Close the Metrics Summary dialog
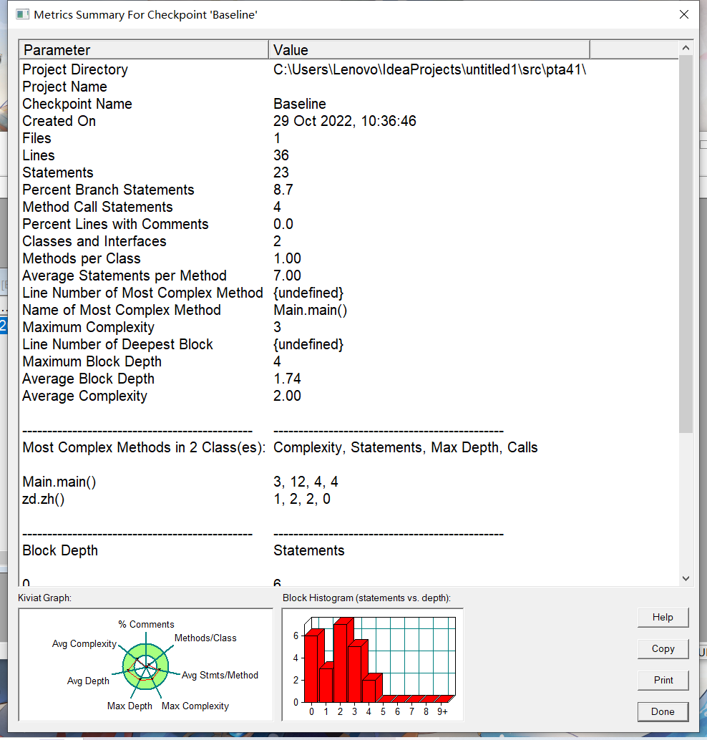This screenshot has width=707, height=740. 684,14
